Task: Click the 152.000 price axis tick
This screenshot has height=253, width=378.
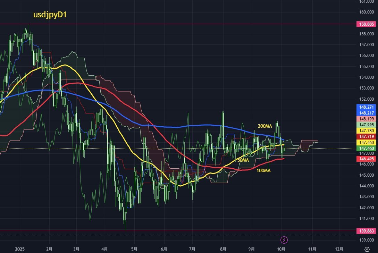Action: click(367, 99)
